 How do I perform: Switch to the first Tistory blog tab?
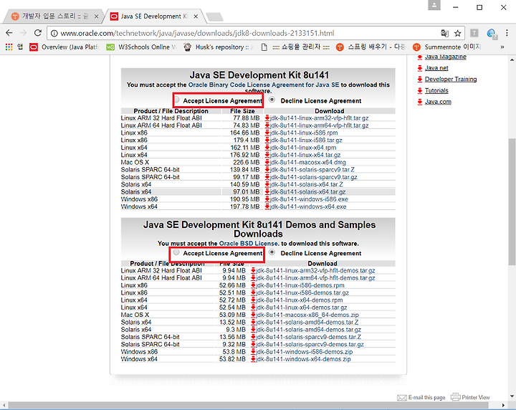point(54,16)
